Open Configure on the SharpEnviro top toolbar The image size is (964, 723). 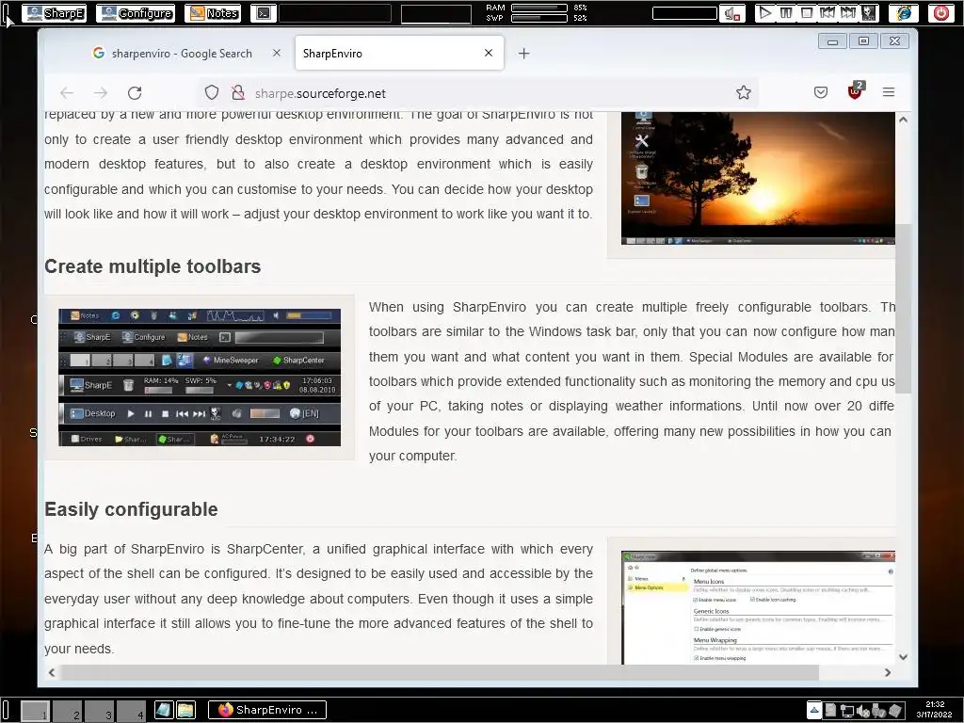click(x=136, y=13)
